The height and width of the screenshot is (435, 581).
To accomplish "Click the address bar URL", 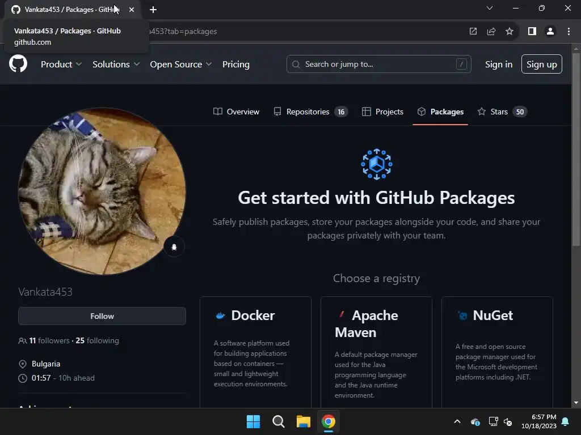I will [x=183, y=32].
